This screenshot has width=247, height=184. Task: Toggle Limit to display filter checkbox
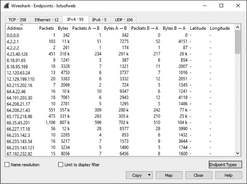pyautogui.click(x=61, y=164)
